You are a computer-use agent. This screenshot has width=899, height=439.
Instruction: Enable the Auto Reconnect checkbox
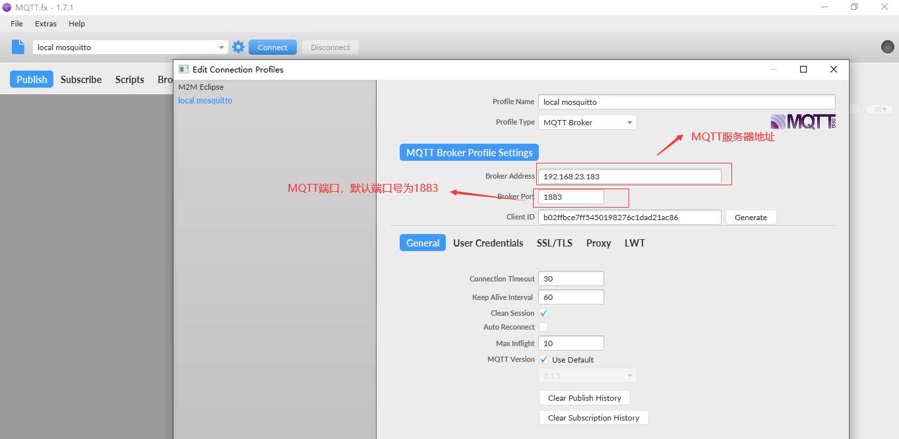[543, 327]
